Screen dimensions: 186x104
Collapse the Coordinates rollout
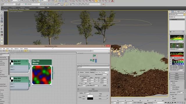click(x=93, y=70)
